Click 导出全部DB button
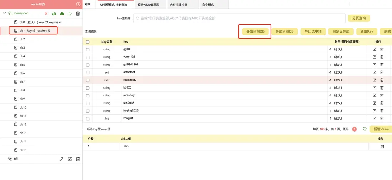 tap(285, 31)
